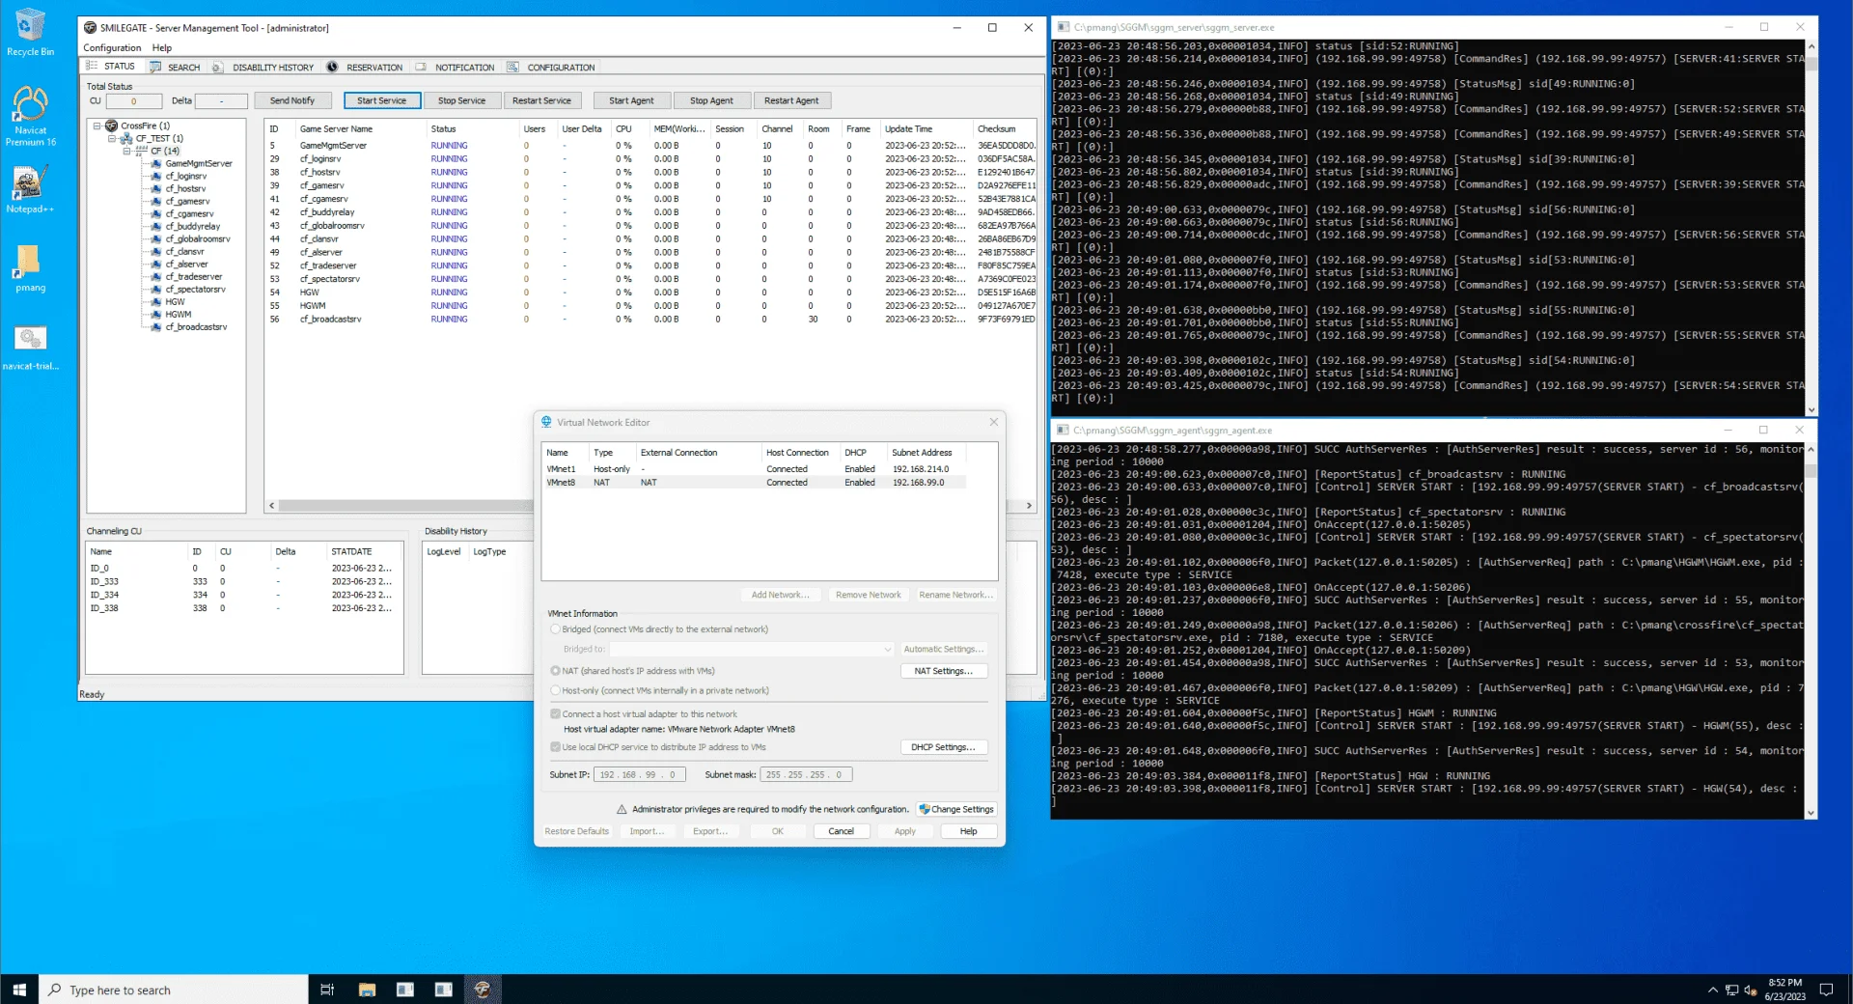1853x1004 pixels.
Task: Open NAT Settings in Virtual Network Editor
Action: (x=943, y=671)
